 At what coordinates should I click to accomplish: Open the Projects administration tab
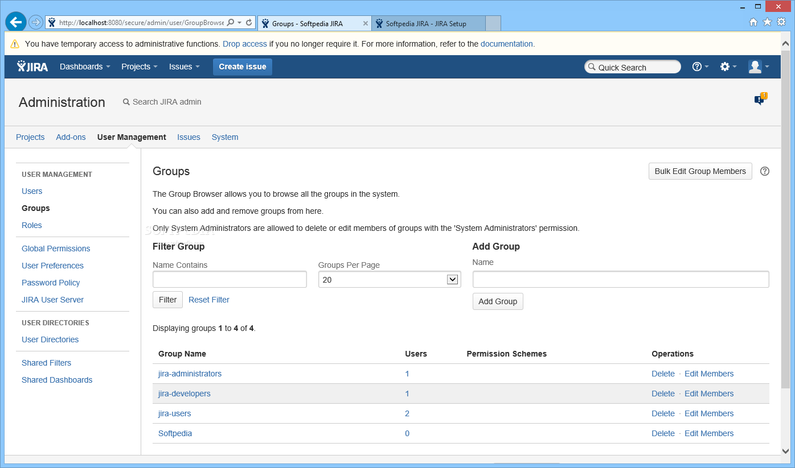pyautogui.click(x=30, y=137)
